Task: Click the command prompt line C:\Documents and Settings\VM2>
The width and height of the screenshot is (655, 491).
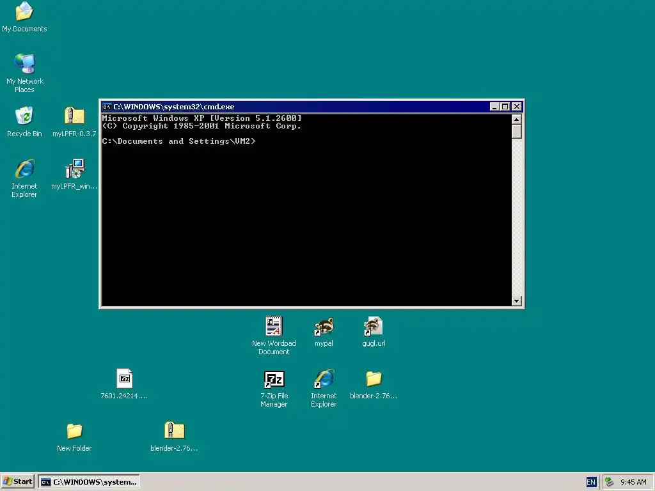Action: (178, 141)
